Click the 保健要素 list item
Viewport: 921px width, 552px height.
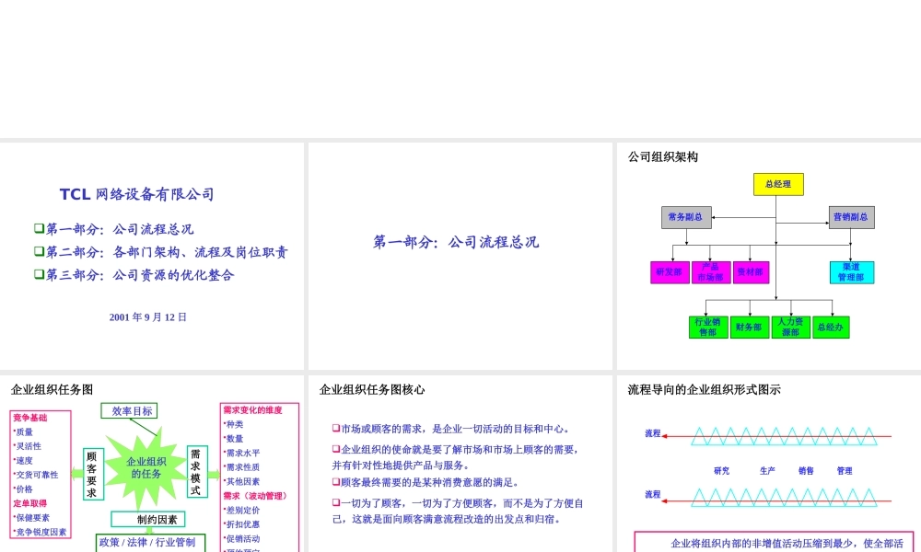click(31, 518)
